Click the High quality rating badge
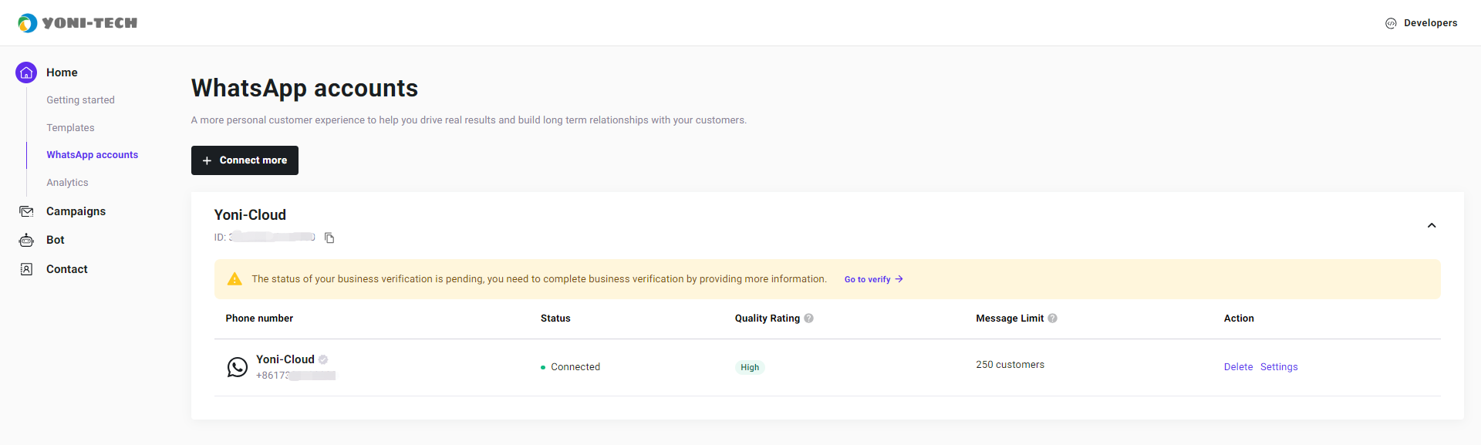 tap(750, 367)
